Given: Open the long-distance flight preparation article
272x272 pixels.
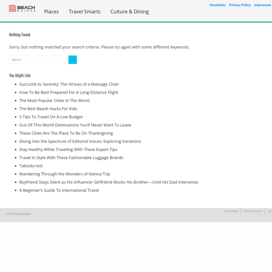Looking at the screenshot, I should (68, 92).
